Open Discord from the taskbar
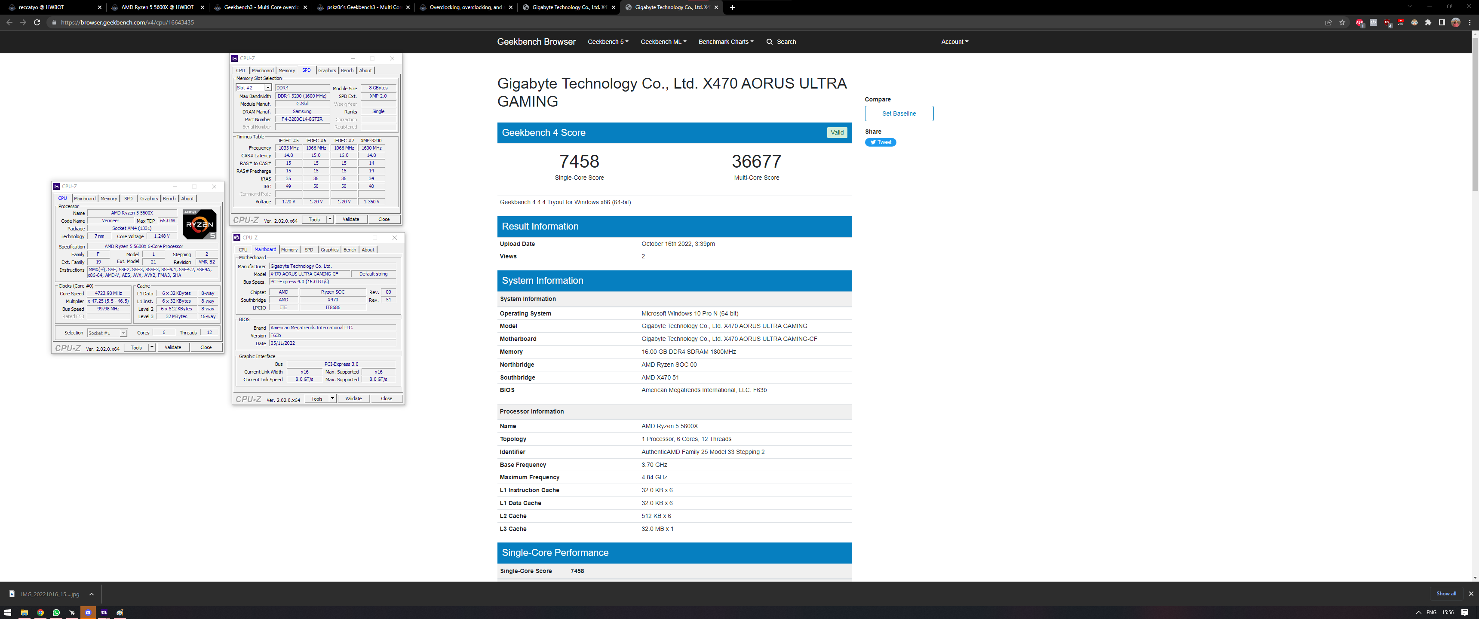Image resolution: width=1479 pixels, height=619 pixels. click(x=88, y=613)
